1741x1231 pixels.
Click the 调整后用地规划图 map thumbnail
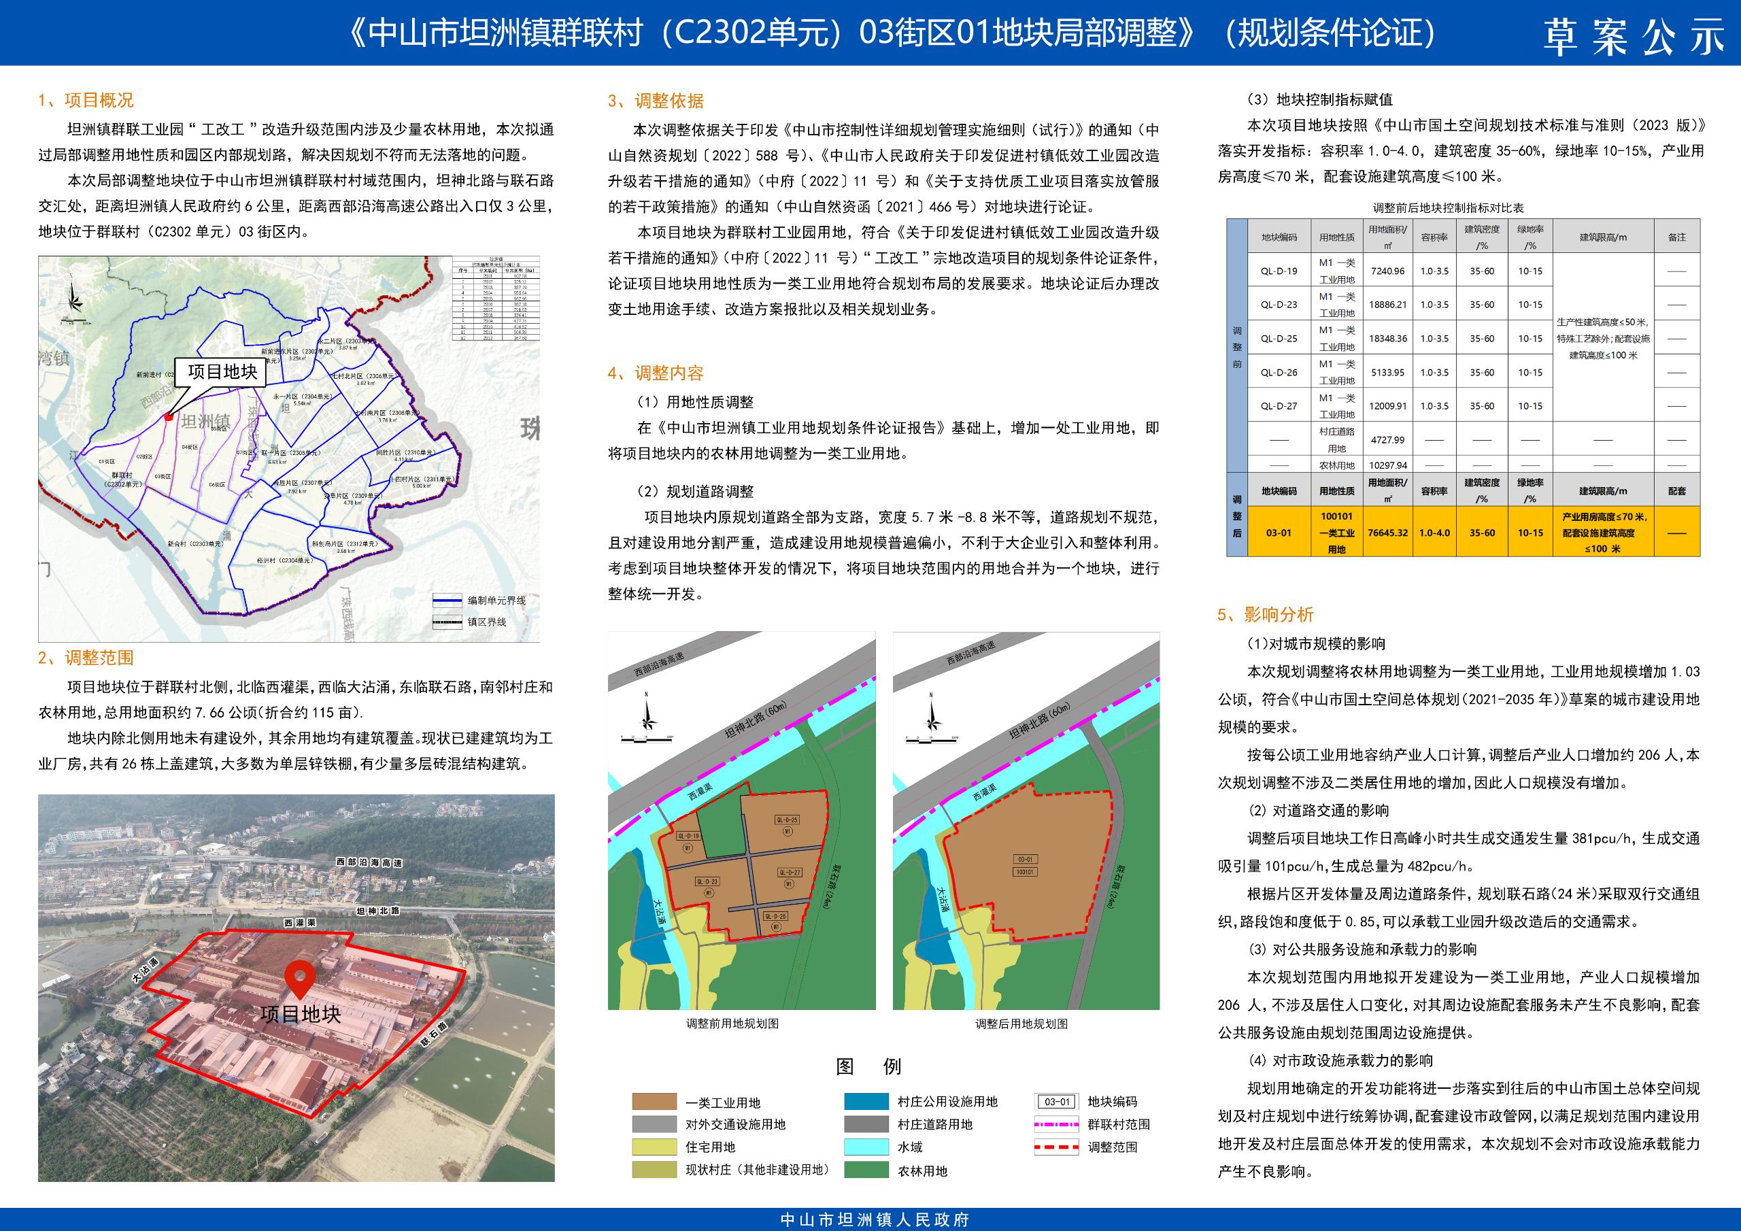click(x=1026, y=821)
